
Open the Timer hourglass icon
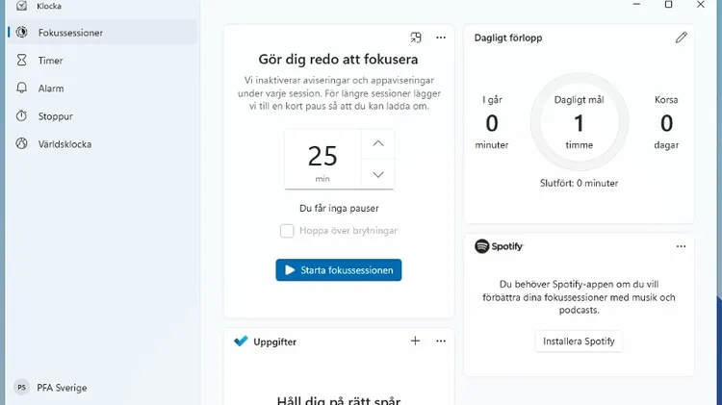click(21, 60)
